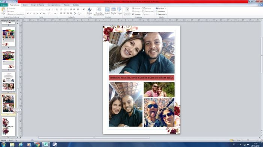Click the decrease font size icon
Viewport: 263px width, 147px height.
(x=53, y=9)
